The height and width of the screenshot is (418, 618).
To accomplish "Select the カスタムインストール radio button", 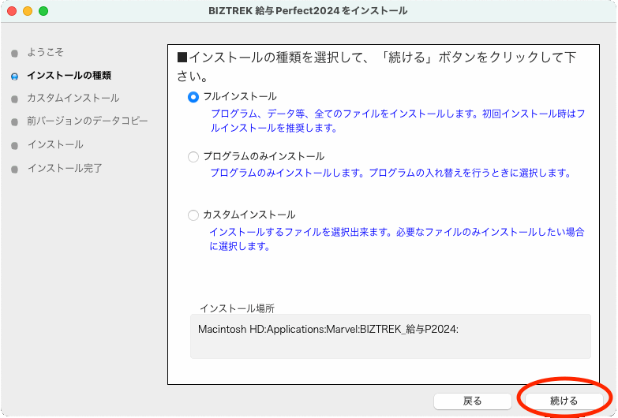I will tap(193, 215).
